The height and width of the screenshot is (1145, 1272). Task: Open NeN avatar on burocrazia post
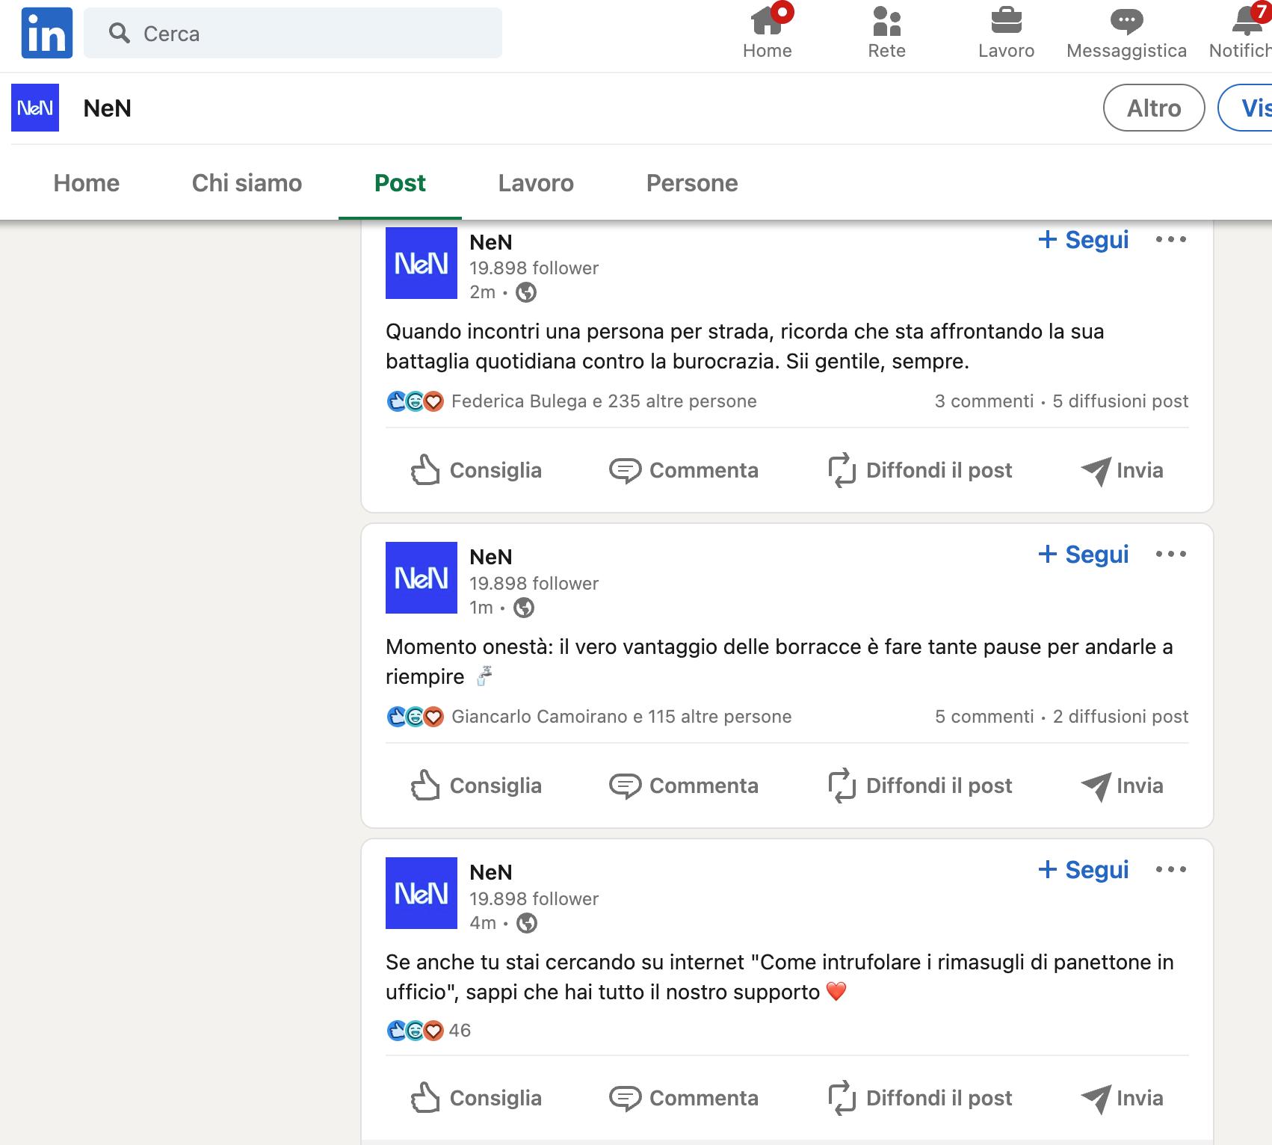coord(422,263)
